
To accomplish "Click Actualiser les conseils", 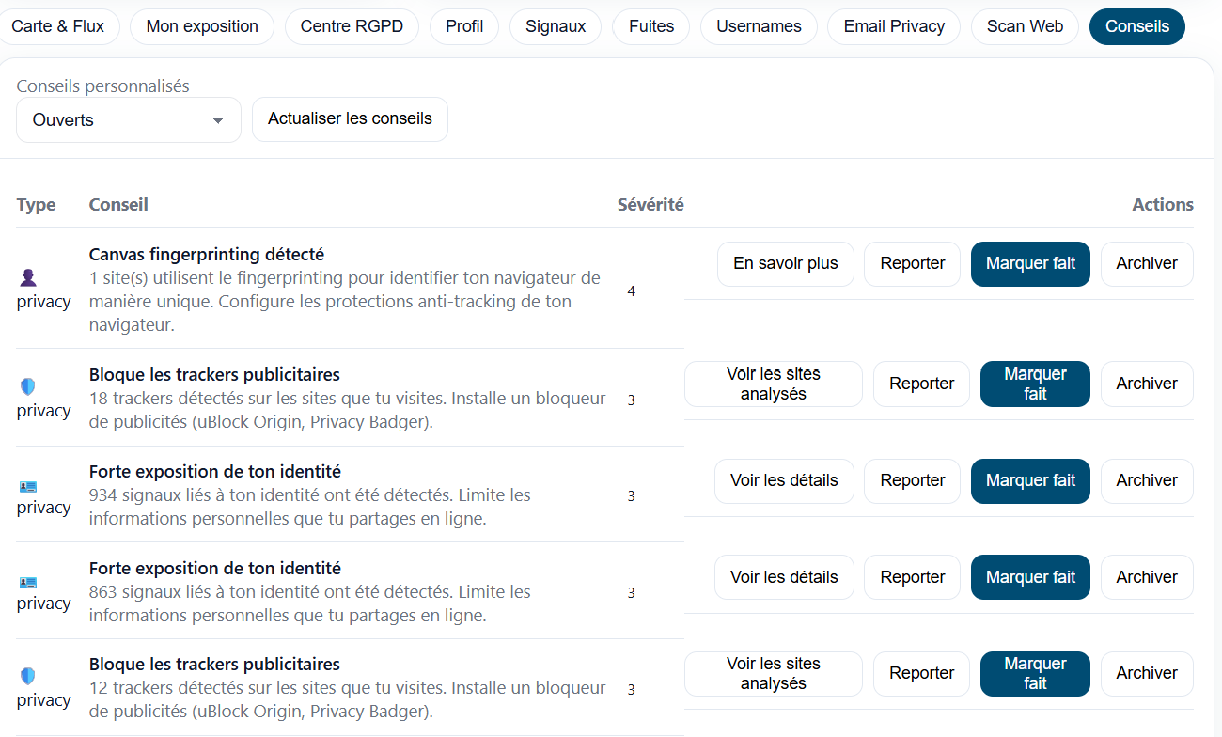I will point(350,119).
